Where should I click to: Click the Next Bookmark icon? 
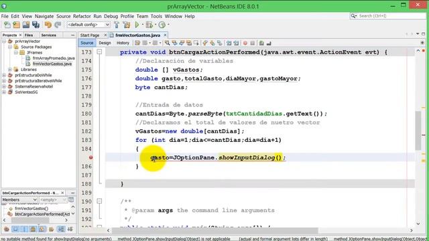coord(212,43)
